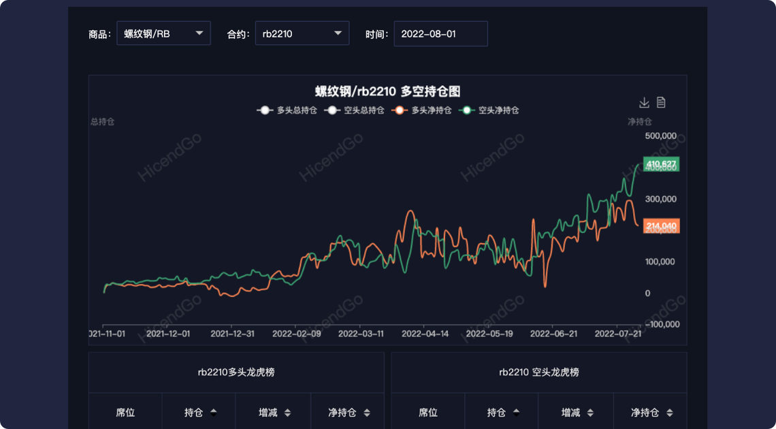Expand the rb2210 contract dropdown
This screenshot has width=776, height=429.
tap(302, 33)
